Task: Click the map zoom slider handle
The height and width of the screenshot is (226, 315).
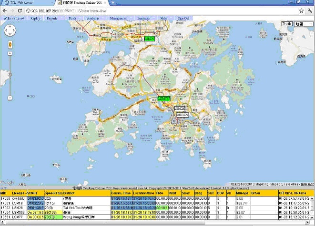Action: 10,75
